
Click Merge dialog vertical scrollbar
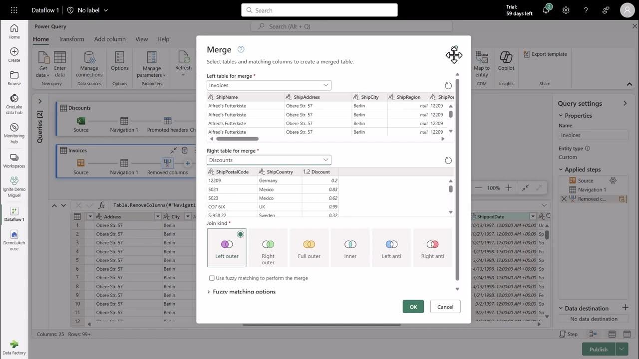click(457, 179)
